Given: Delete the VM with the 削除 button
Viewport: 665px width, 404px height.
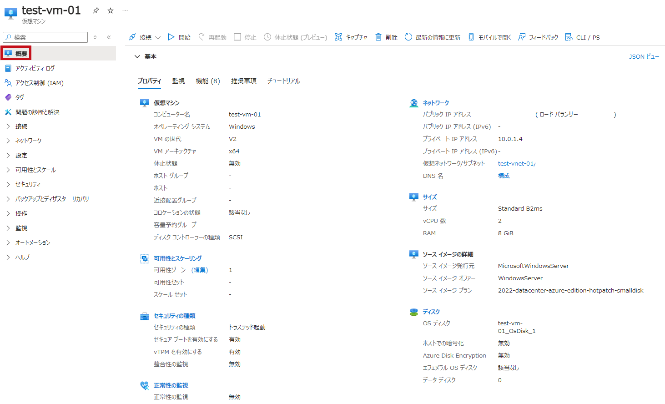Looking at the screenshot, I should click(386, 37).
